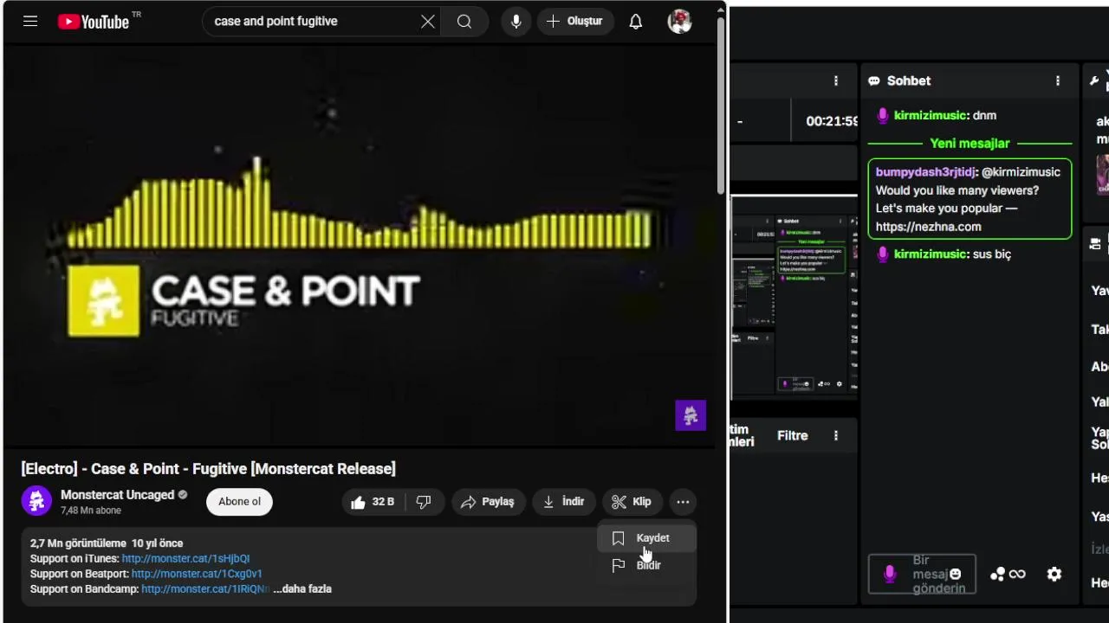Open the chat settings gear

[x=1054, y=574]
